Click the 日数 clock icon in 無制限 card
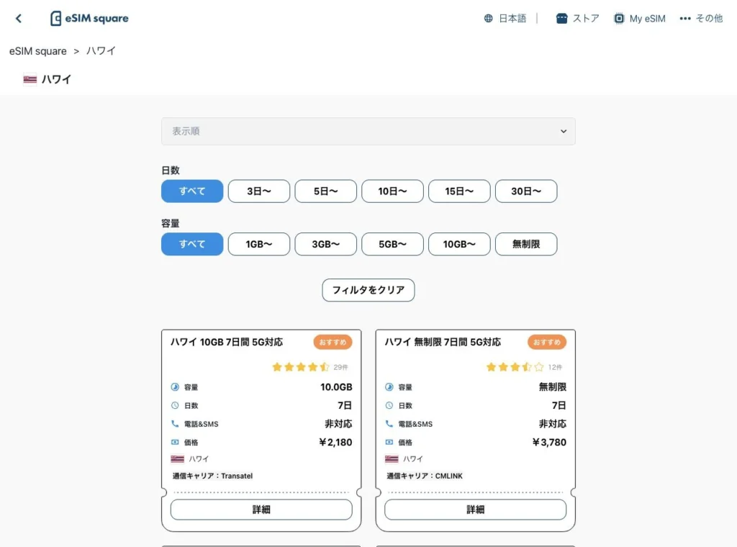The width and height of the screenshot is (737, 547). click(389, 405)
